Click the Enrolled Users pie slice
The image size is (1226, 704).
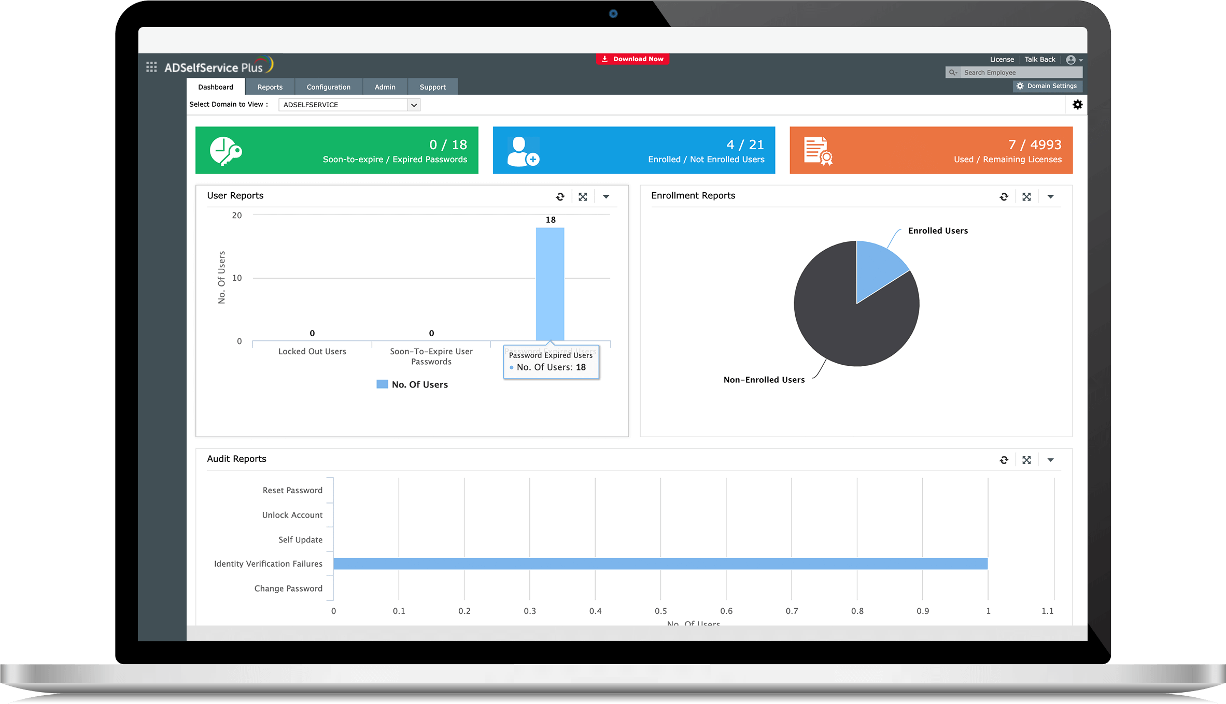[x=876, y=267]
